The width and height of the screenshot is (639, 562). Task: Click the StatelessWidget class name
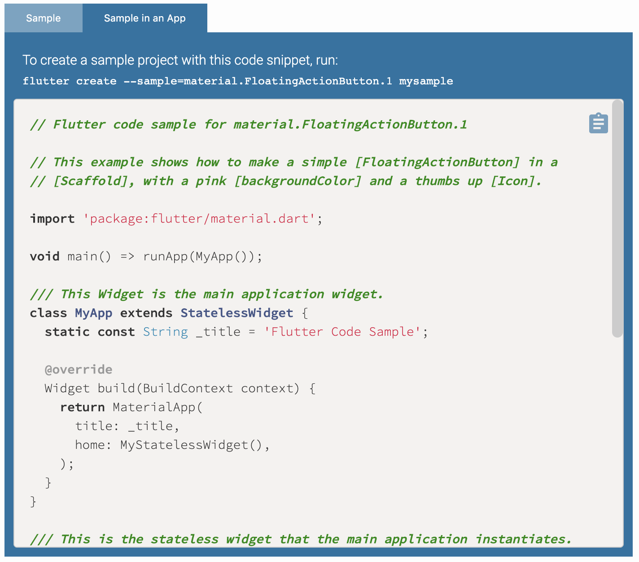[x=236, y=313]
